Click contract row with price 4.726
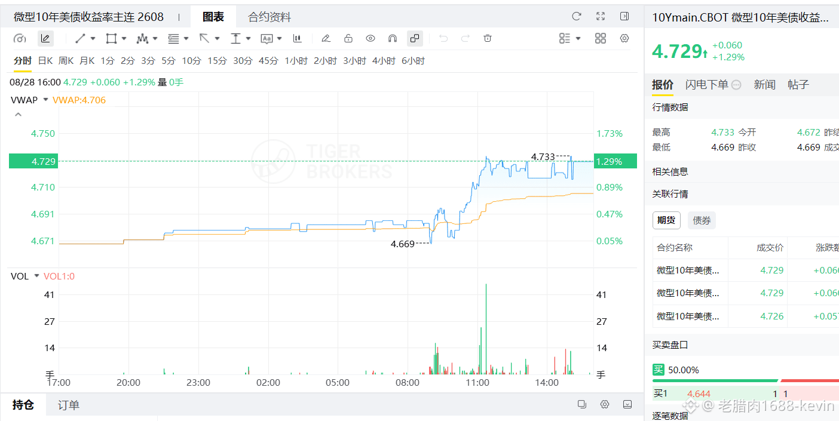Viewport: 839px width, 421px height. [746, 316]
